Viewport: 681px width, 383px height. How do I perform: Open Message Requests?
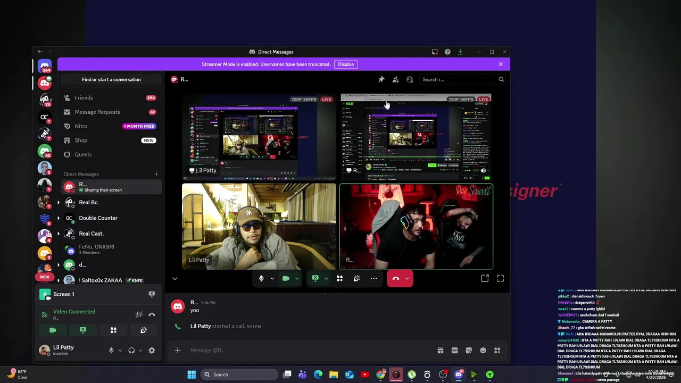111,112
